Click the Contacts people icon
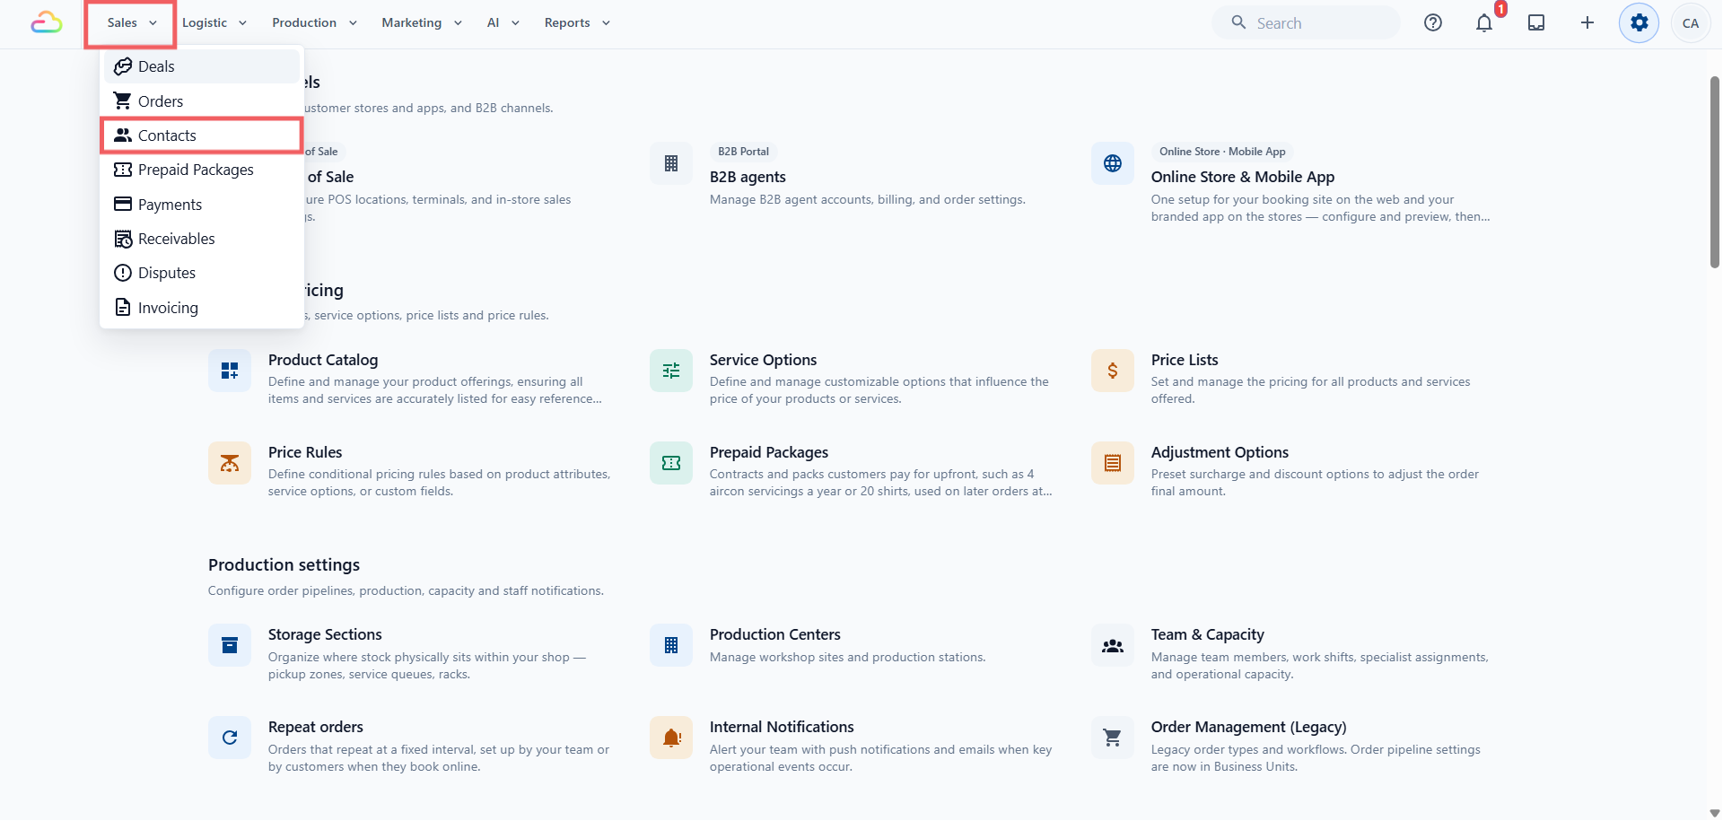 point(123,135)
